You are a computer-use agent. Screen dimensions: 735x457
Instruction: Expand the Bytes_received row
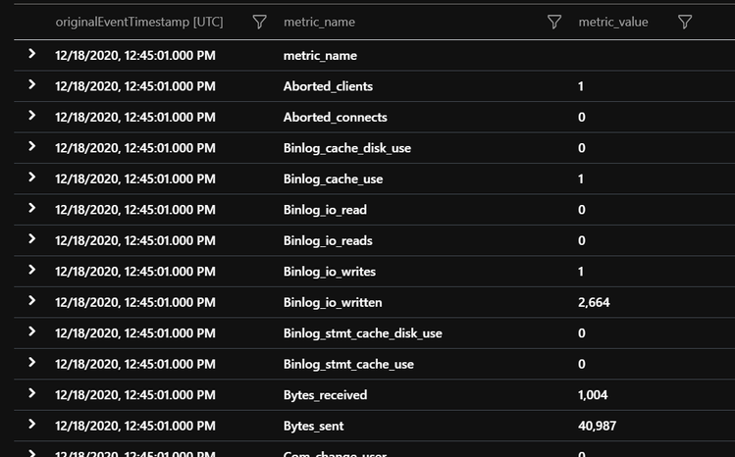pyautogui.click(x=31, y=394)
